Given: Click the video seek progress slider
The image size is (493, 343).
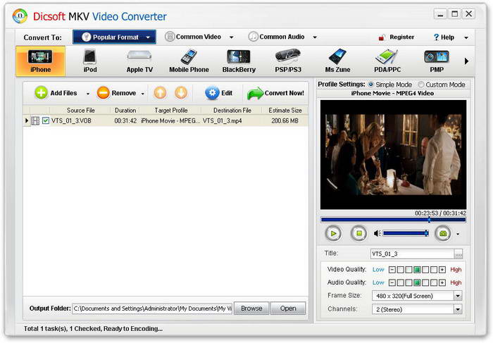Looking at the screenshot, I should tap(393, 220).
